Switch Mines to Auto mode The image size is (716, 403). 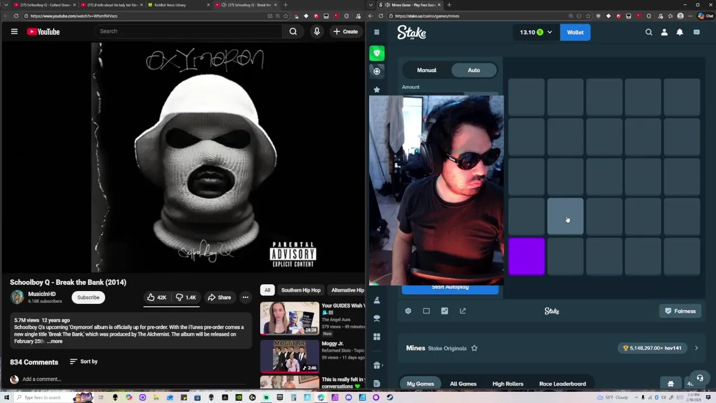474,70
